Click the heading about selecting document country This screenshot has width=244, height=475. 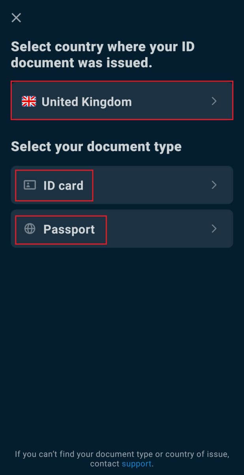click(103, 54)
